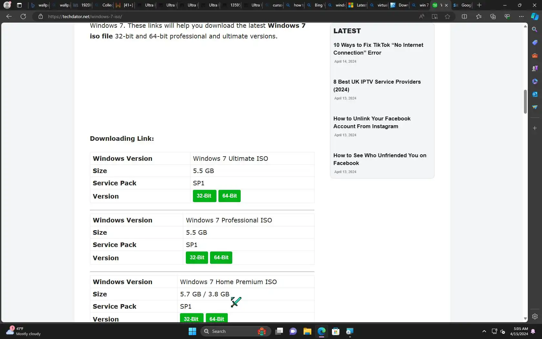Select 'Windows 7 Professional ISO' cell text
The height and width of the screenshot is (339, 542).
pos(229,220)
